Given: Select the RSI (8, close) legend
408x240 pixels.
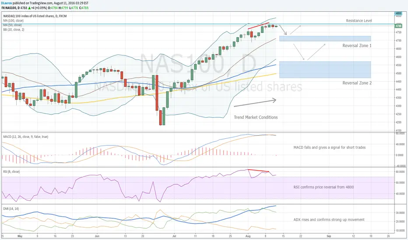Looking at the screenshot, I should [11, 172].
